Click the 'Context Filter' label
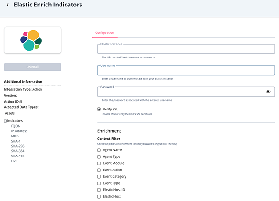 coord(108,139)
